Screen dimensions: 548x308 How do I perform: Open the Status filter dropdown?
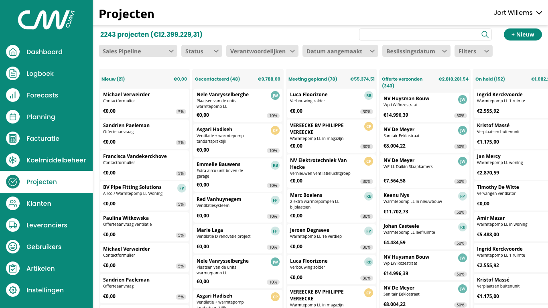(201, 51)
